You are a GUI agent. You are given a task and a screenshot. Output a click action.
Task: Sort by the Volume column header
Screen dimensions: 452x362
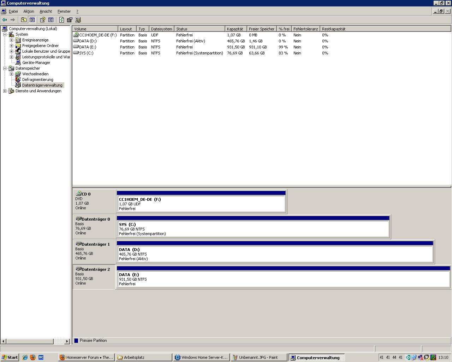[95, 29]
